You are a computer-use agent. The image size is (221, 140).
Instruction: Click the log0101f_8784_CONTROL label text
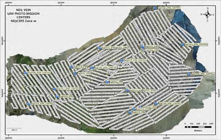point(135,60)
